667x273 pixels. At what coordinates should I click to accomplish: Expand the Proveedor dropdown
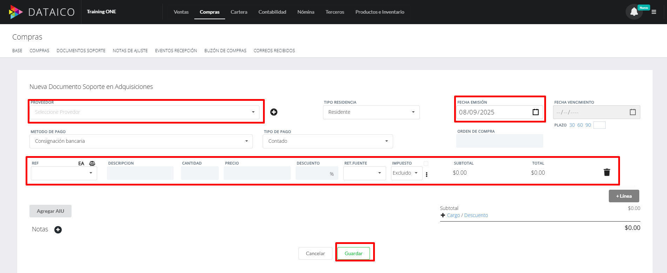(x=144, y=112)
